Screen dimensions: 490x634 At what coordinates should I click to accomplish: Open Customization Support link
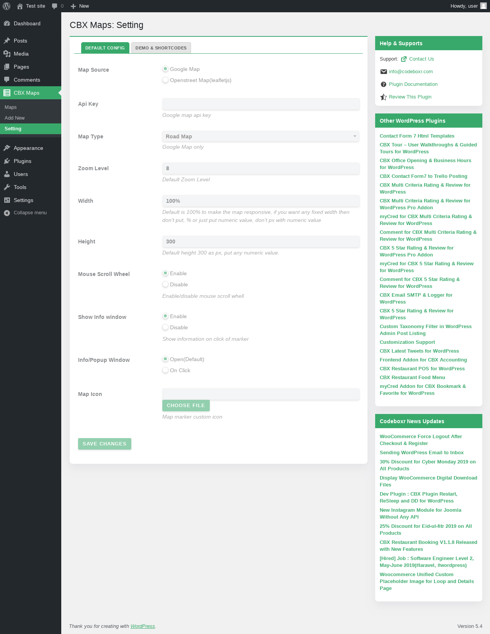[x=407, y=342]
